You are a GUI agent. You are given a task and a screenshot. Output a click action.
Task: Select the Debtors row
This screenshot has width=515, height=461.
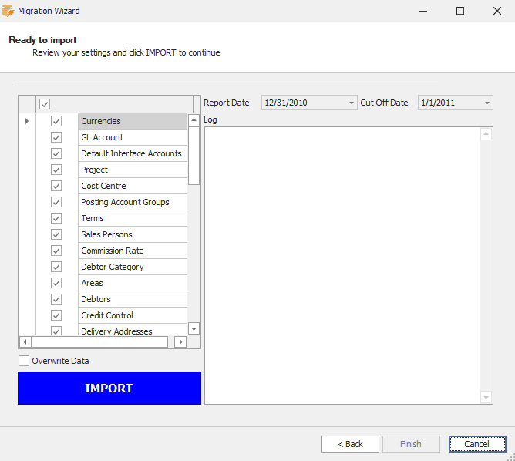tap(133, 299)
